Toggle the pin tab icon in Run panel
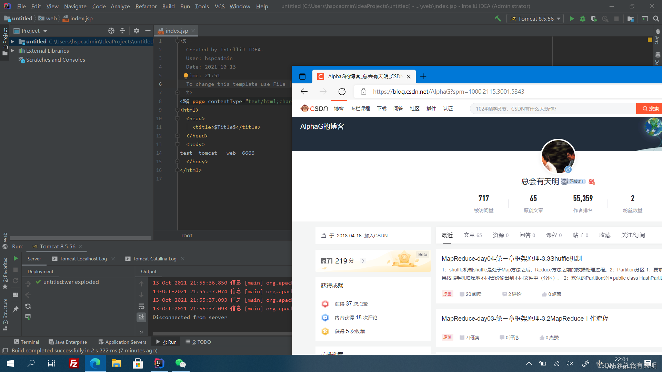 click(x=16, y=309)
